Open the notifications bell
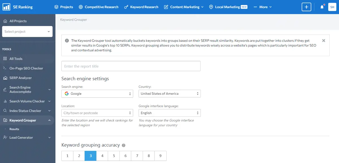Viewport: 339px width, 163px height. [322, 7]
